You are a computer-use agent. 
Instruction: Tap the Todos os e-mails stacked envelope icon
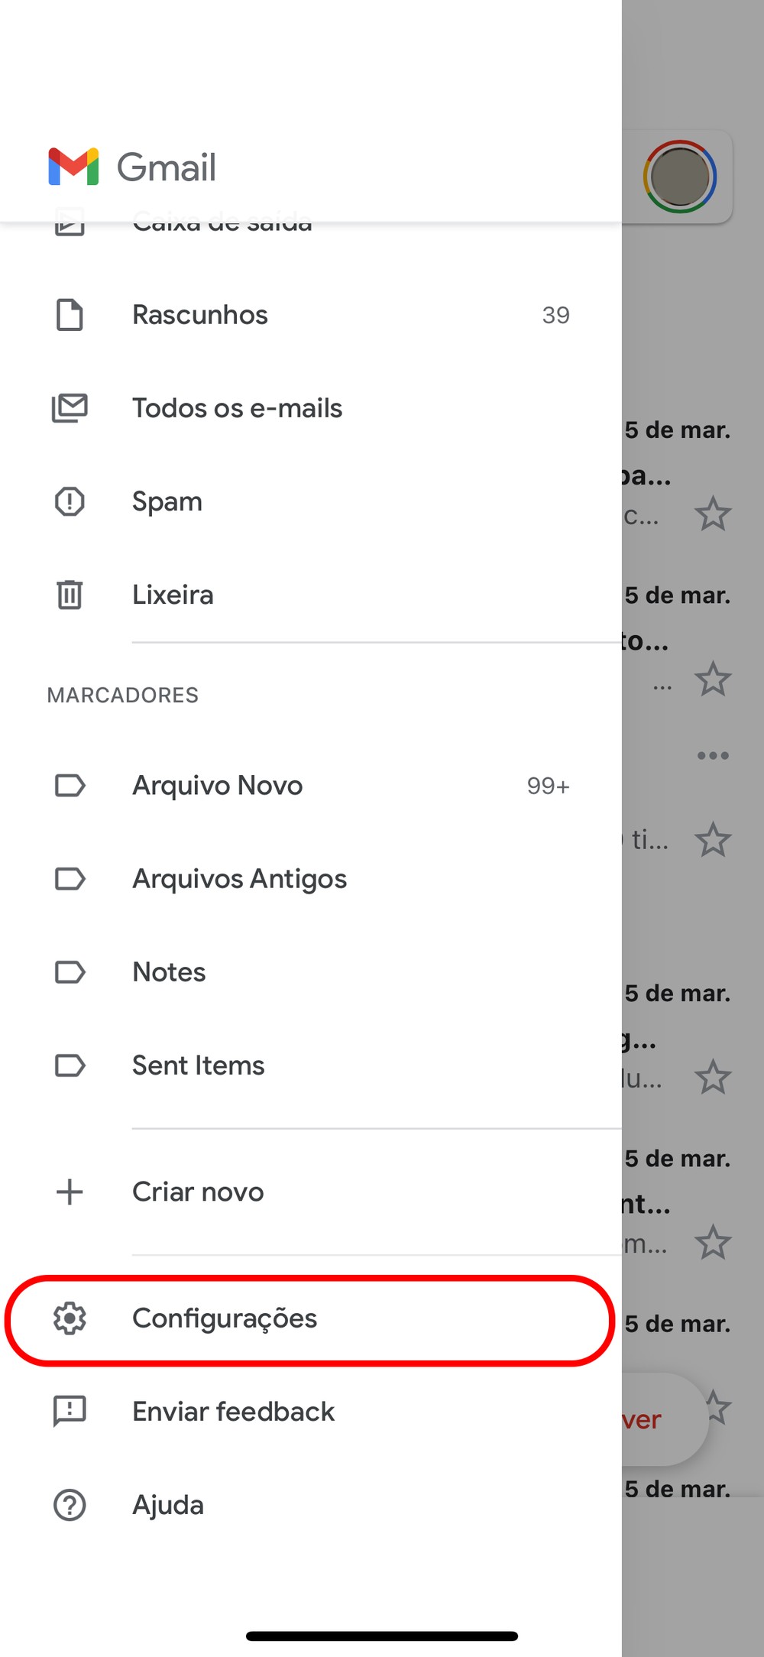point(70,408)
